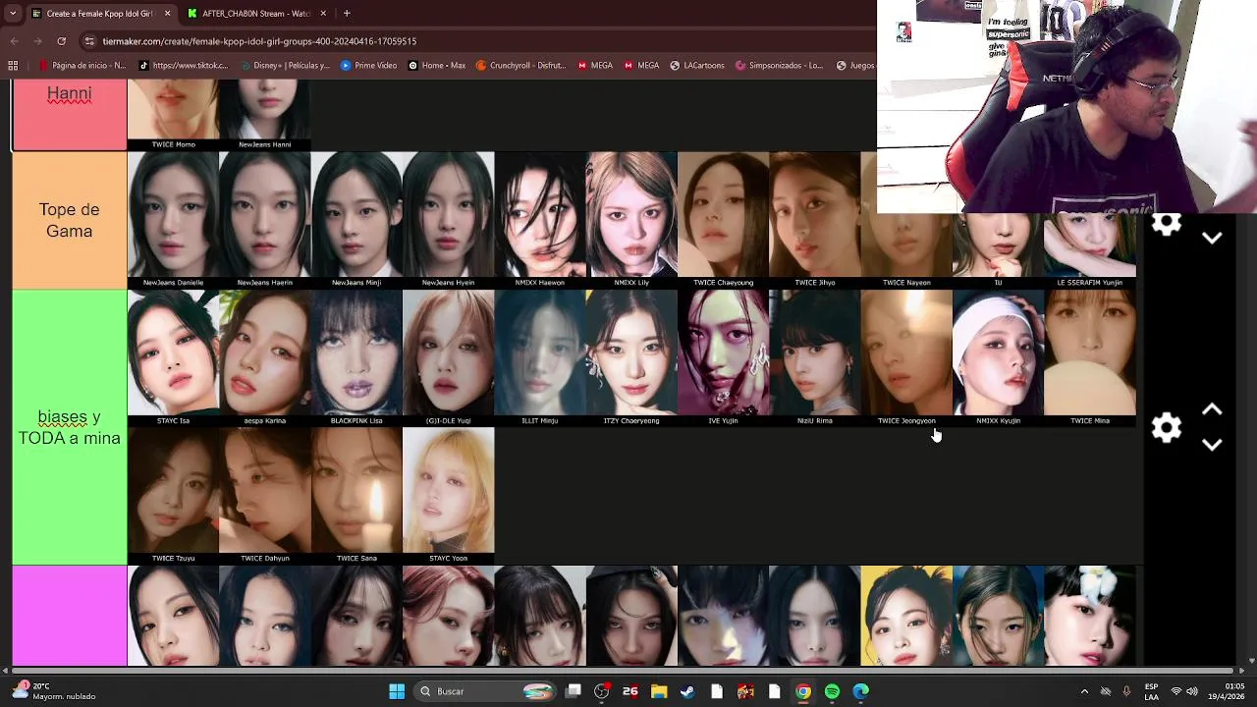Select NewJeans Hanni image in top row
1257x707 pixels.
(264, 116)
